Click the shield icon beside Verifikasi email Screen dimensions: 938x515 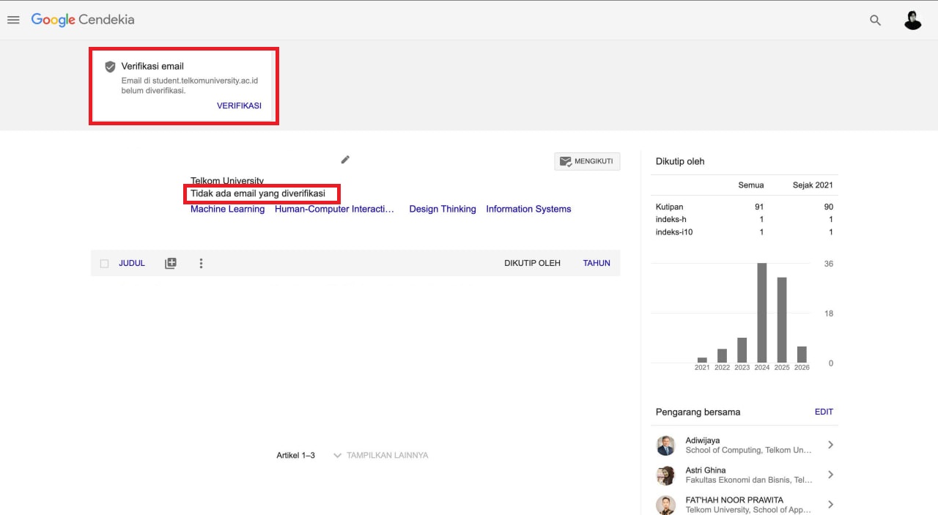click(x=110, y=67)
